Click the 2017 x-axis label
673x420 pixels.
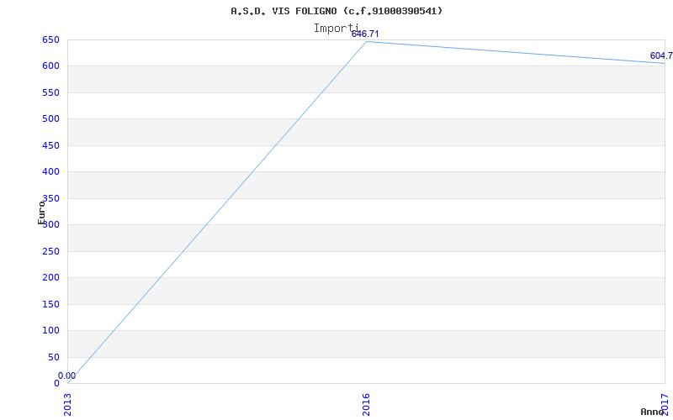point(665,405)
